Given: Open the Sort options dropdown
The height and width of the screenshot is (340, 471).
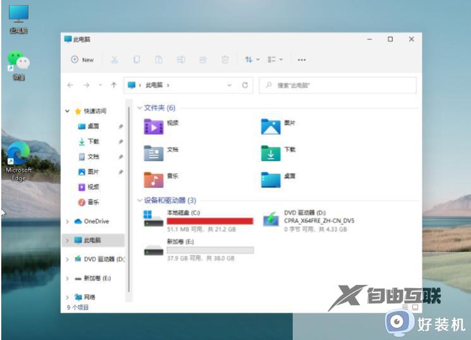Looking at the screenshot, I should click(x=252, y=60).
